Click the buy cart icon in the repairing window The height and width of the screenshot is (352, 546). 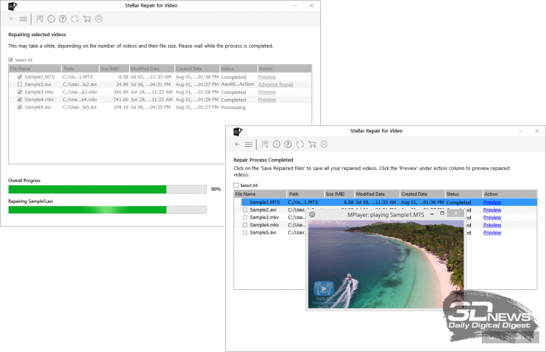(87, 19)
